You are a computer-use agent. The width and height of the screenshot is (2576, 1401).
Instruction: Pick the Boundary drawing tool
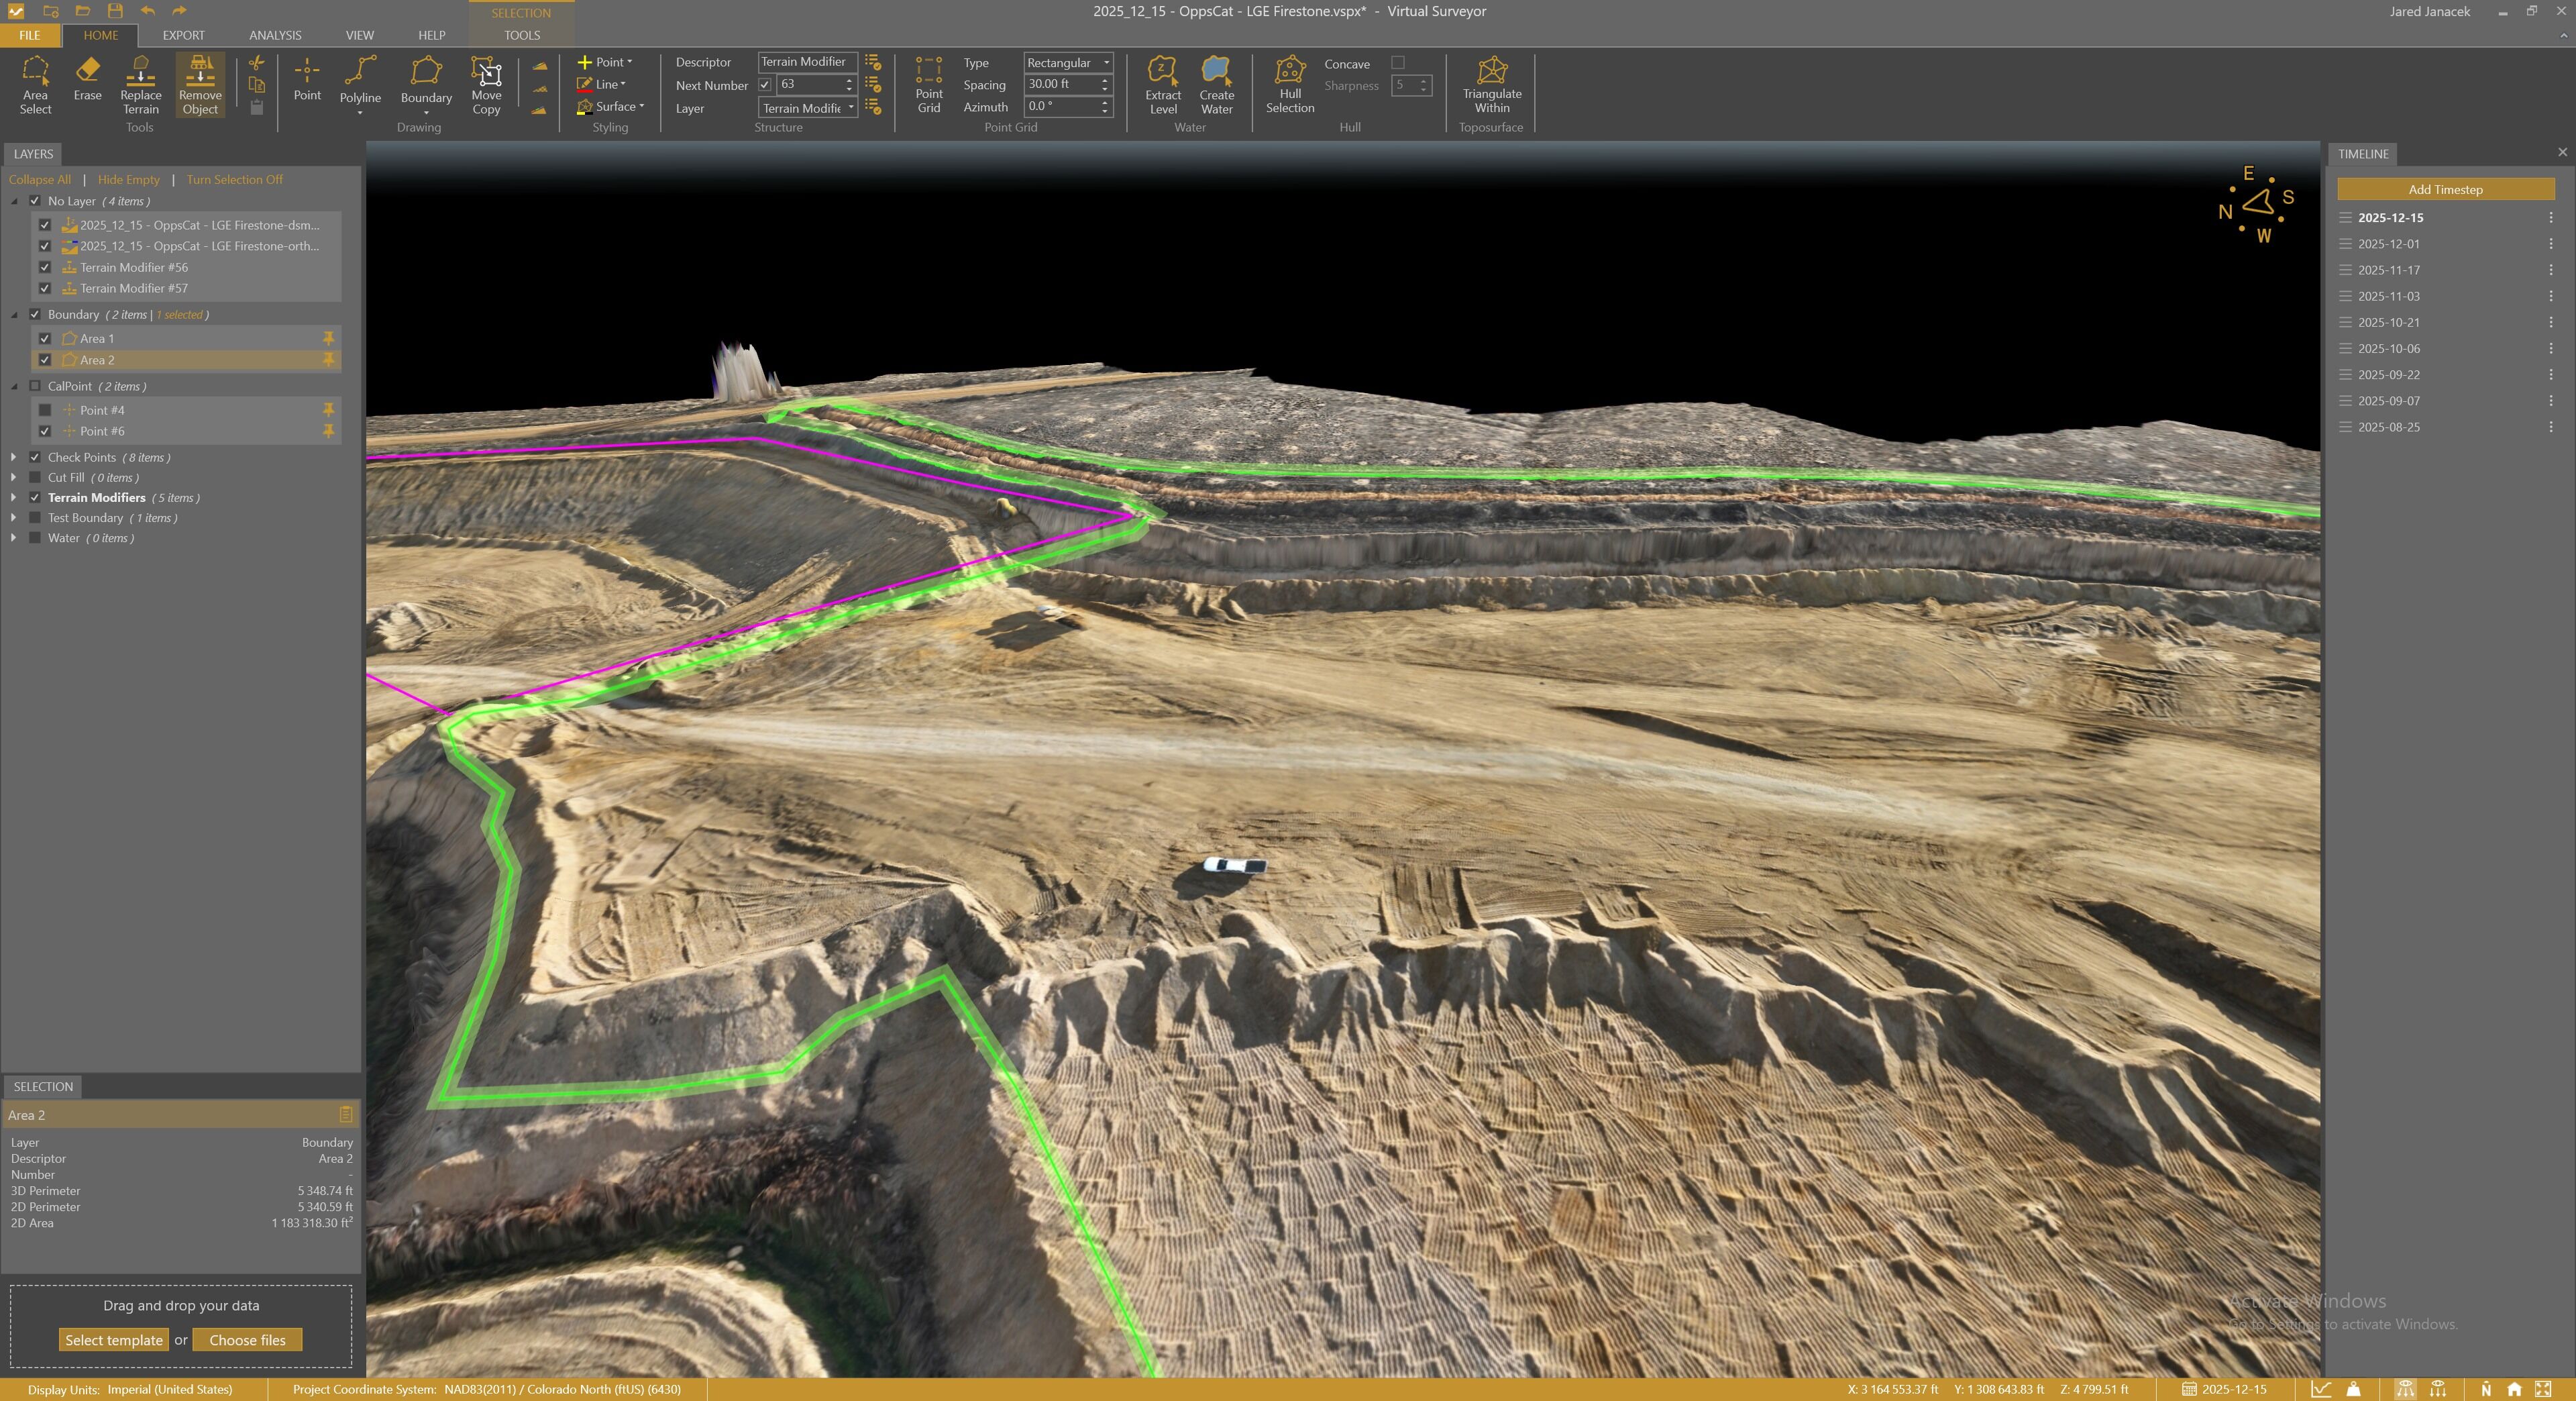coord(426,85)
